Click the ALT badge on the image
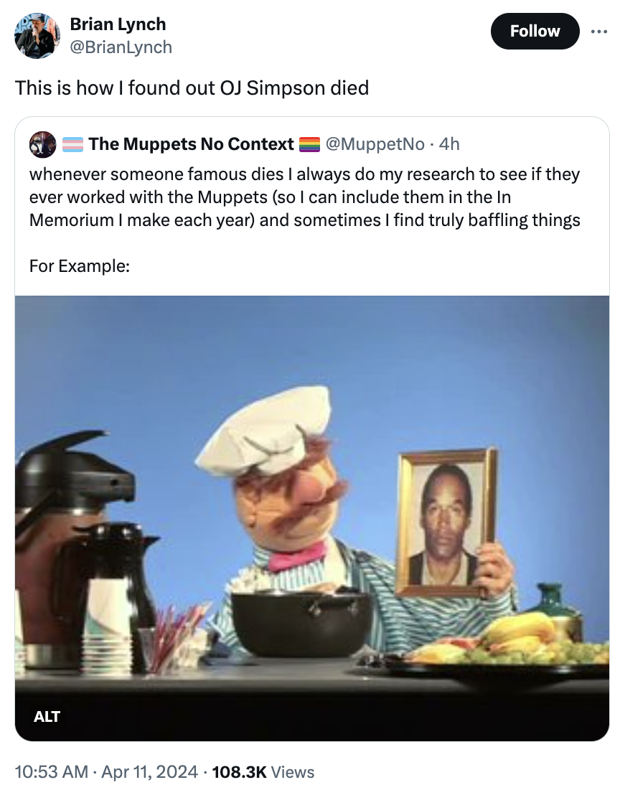The width and height of the screenshot is (620, 785). [47, 716]
